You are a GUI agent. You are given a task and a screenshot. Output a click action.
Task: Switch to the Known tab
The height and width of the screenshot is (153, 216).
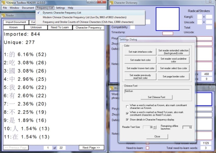click(14, 27)
